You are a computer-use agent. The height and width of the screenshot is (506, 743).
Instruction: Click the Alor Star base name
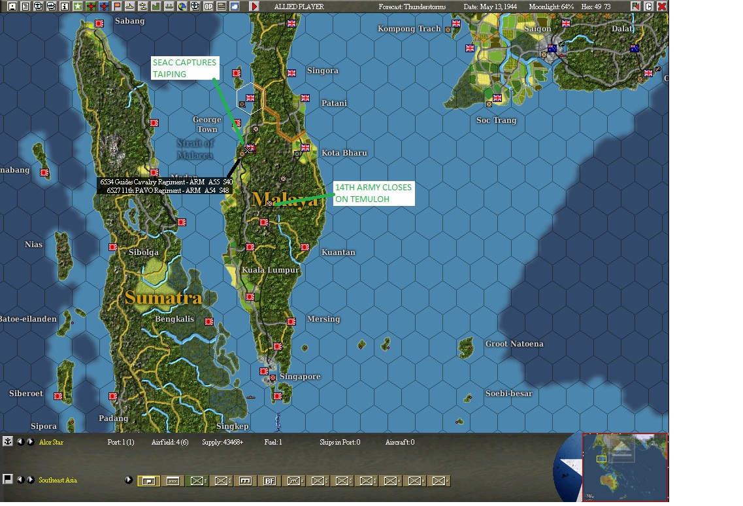tap(51, 442)
